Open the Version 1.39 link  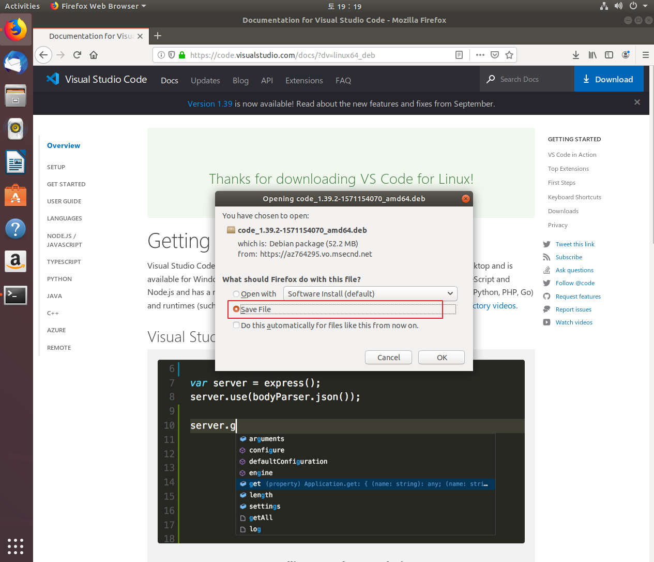coord(210,103)
